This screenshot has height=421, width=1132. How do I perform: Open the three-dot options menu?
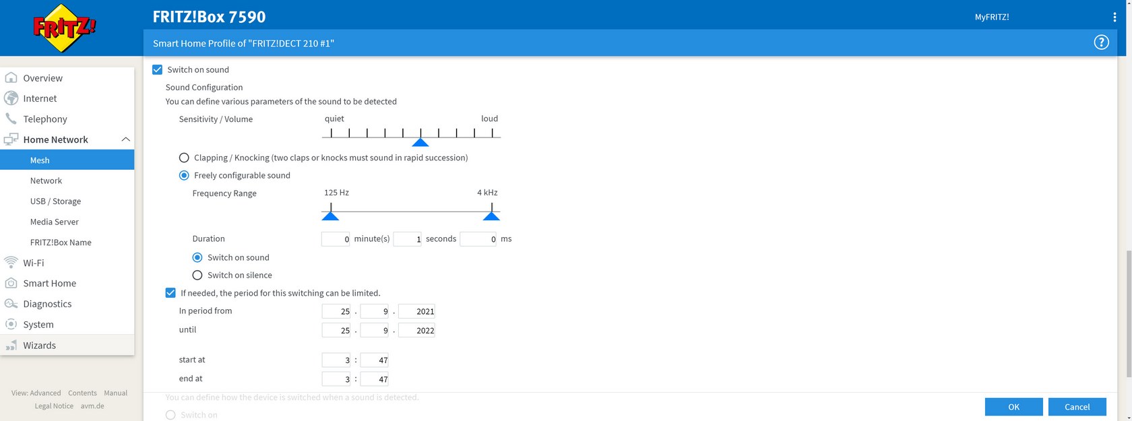click(x=1114, y=17)
